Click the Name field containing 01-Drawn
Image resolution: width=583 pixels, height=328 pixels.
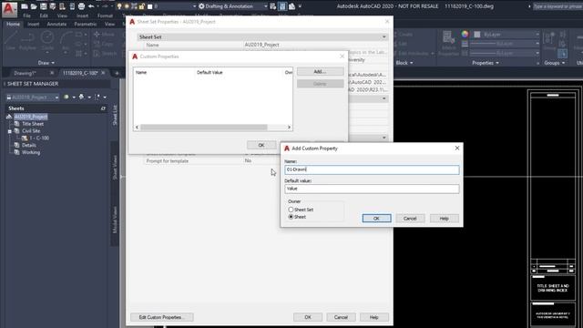(372, 169)
